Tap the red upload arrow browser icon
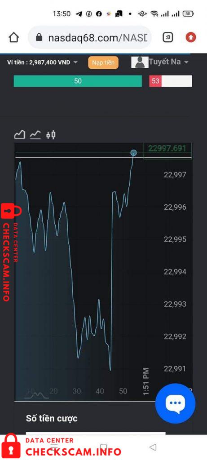Viewport: 207px width, 460px height. [191, 37]
